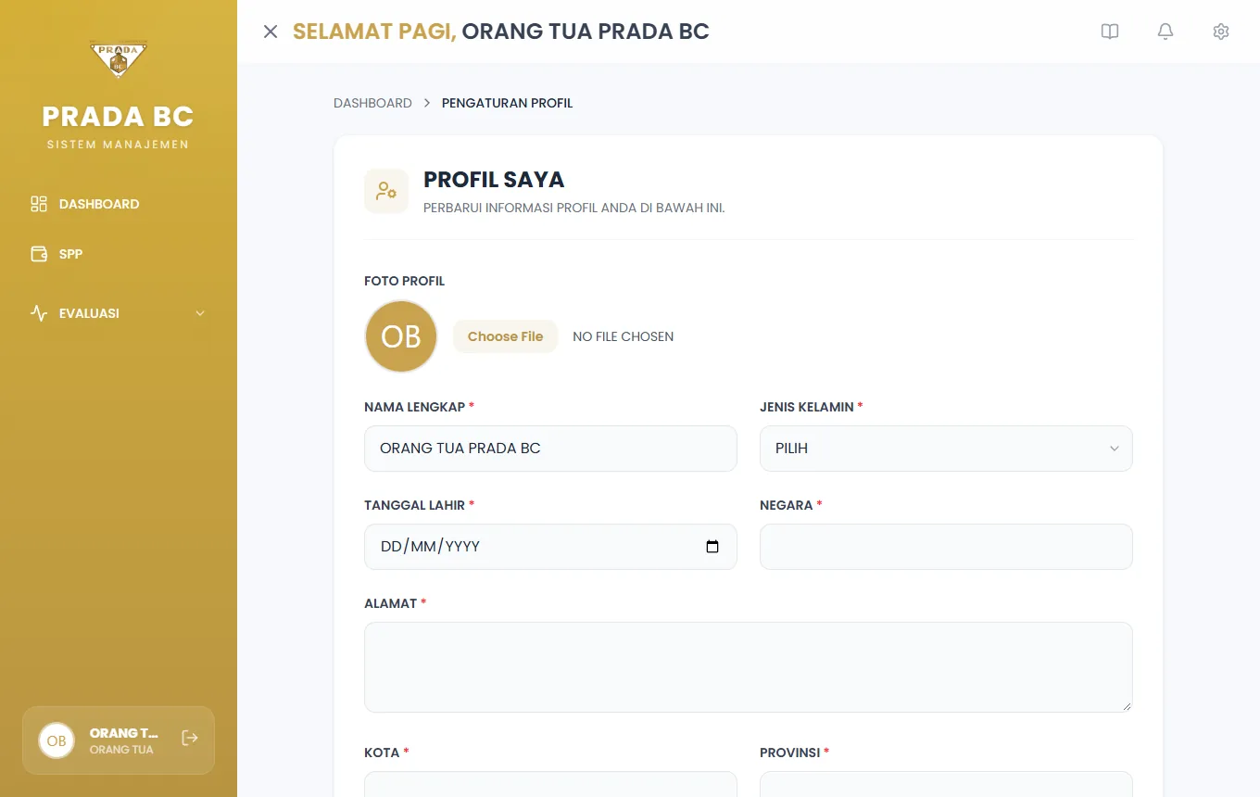The width and height of the screenshot is (1260, 797).
Task: Open the SPP menu item
Action: 119,254
